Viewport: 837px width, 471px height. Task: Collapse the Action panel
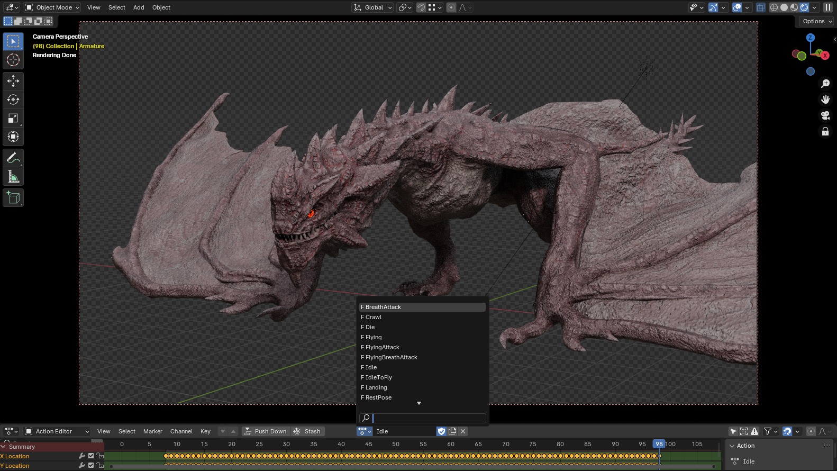[x=732, y=446]
